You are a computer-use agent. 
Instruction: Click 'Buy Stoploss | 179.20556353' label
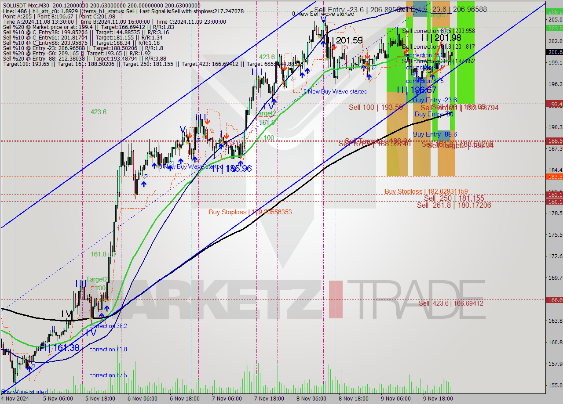(x=250, y=212)
